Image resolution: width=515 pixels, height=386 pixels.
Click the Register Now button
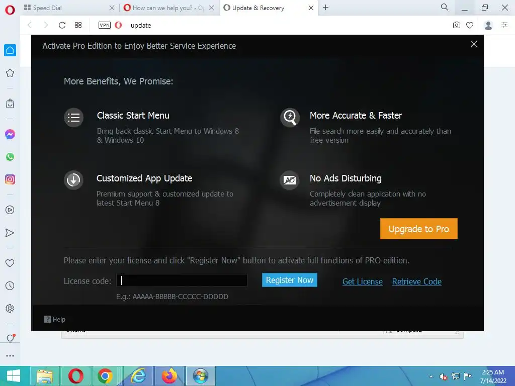tap(289, 280)
